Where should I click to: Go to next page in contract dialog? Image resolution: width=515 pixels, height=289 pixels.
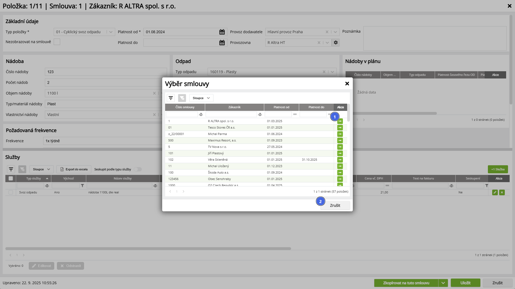[x=184, y=192]
